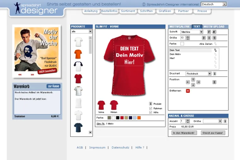Viewport: 240px width, 160px height.
Task: Decrease Anzahl quantity stepper
Action: tap(188, 122)
